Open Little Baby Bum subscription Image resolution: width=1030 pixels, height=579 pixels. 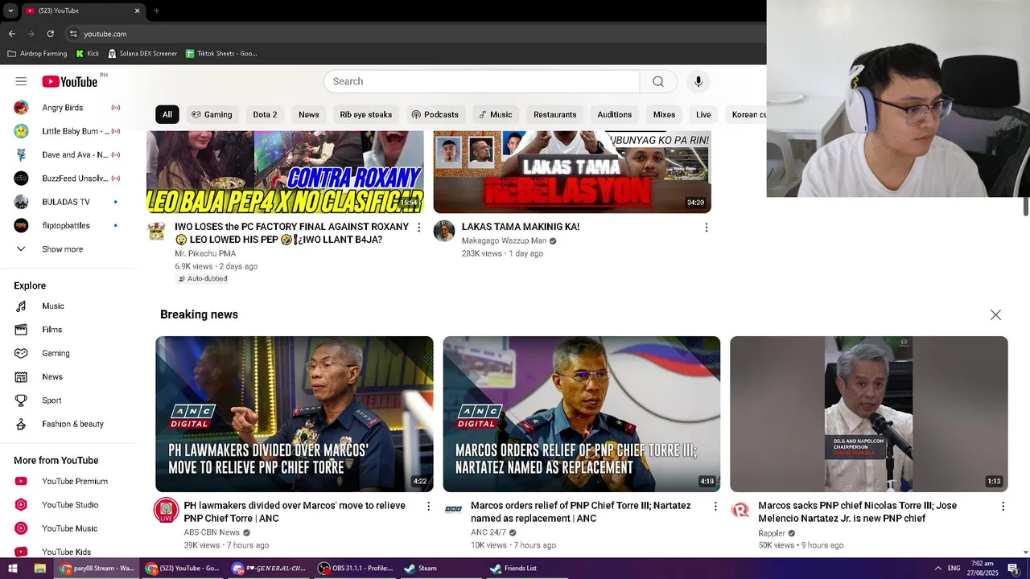(x=67, y=131)
